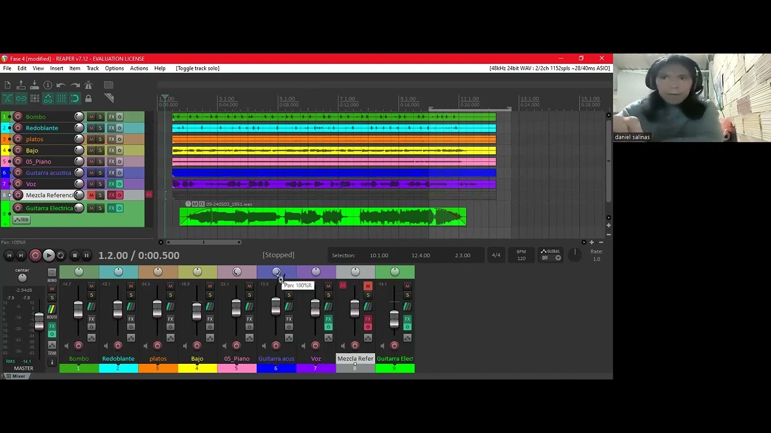
Task: Toggle repeat loop in transport
Action: coord(61,256)
